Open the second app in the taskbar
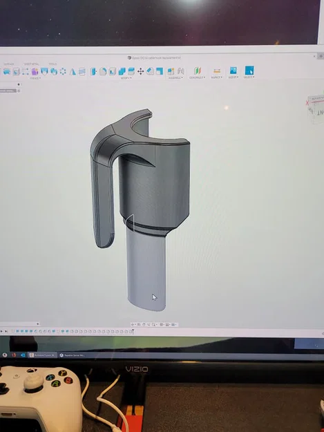324x432 pixels. 72,355
